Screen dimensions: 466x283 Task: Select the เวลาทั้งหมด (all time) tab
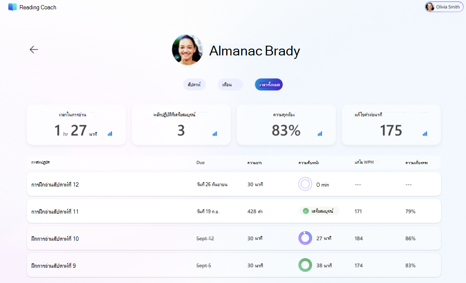(269, 85)
